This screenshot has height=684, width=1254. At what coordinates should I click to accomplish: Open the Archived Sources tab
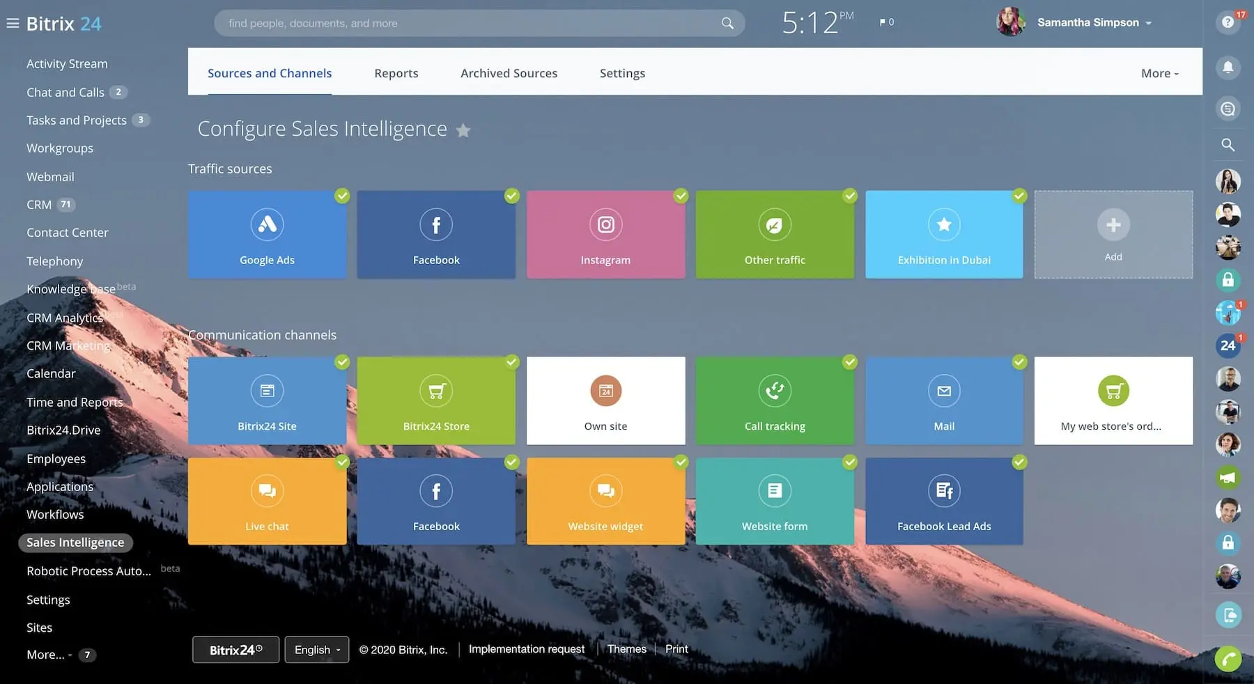pyautogui.click(x=509, y=73)
